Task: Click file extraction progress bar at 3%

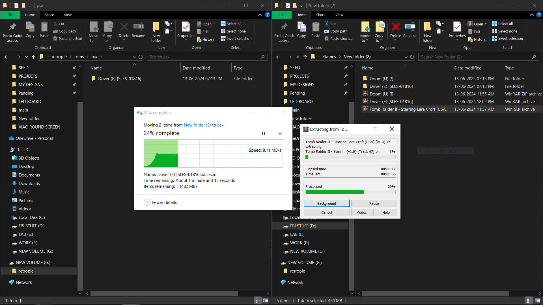Action: coord(350,157)
